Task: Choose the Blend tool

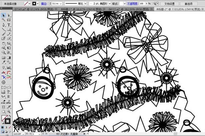Action: [9, 62]
